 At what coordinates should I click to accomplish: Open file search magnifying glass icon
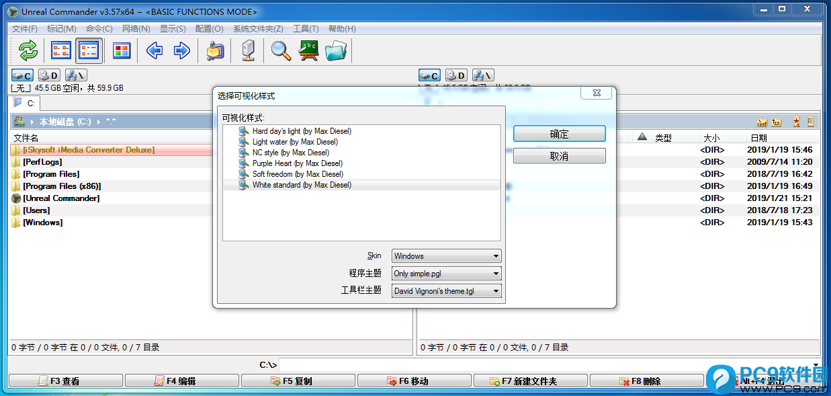(281, 50)
